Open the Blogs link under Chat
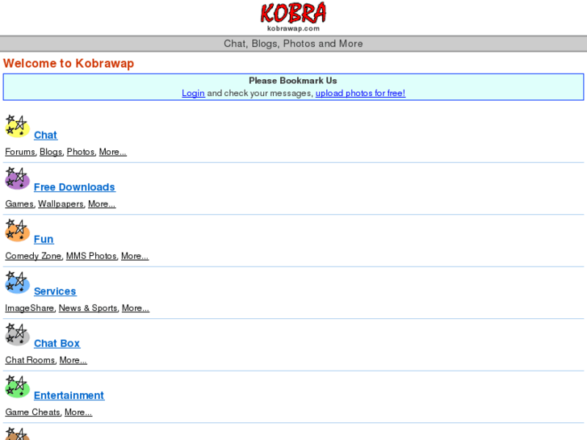Image resolution: width=587 pixels, height=440 pixels. (x=51, y=152)
